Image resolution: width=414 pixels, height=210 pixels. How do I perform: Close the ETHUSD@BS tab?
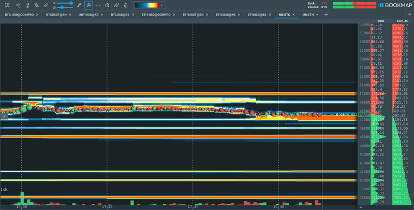pyautogui.click(x=270, y=15)
